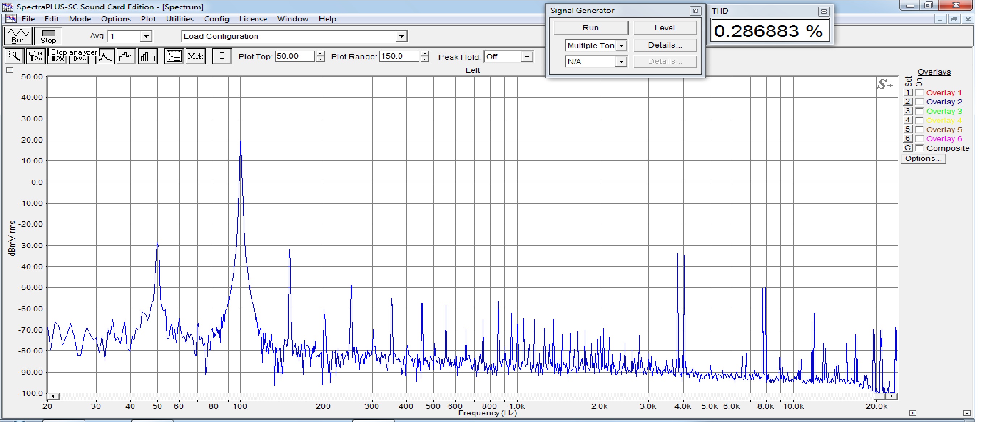The height and width of the screenshot is (422, 984).
Task: Click the Mrk marker tool
Action: tap(195, 56)
